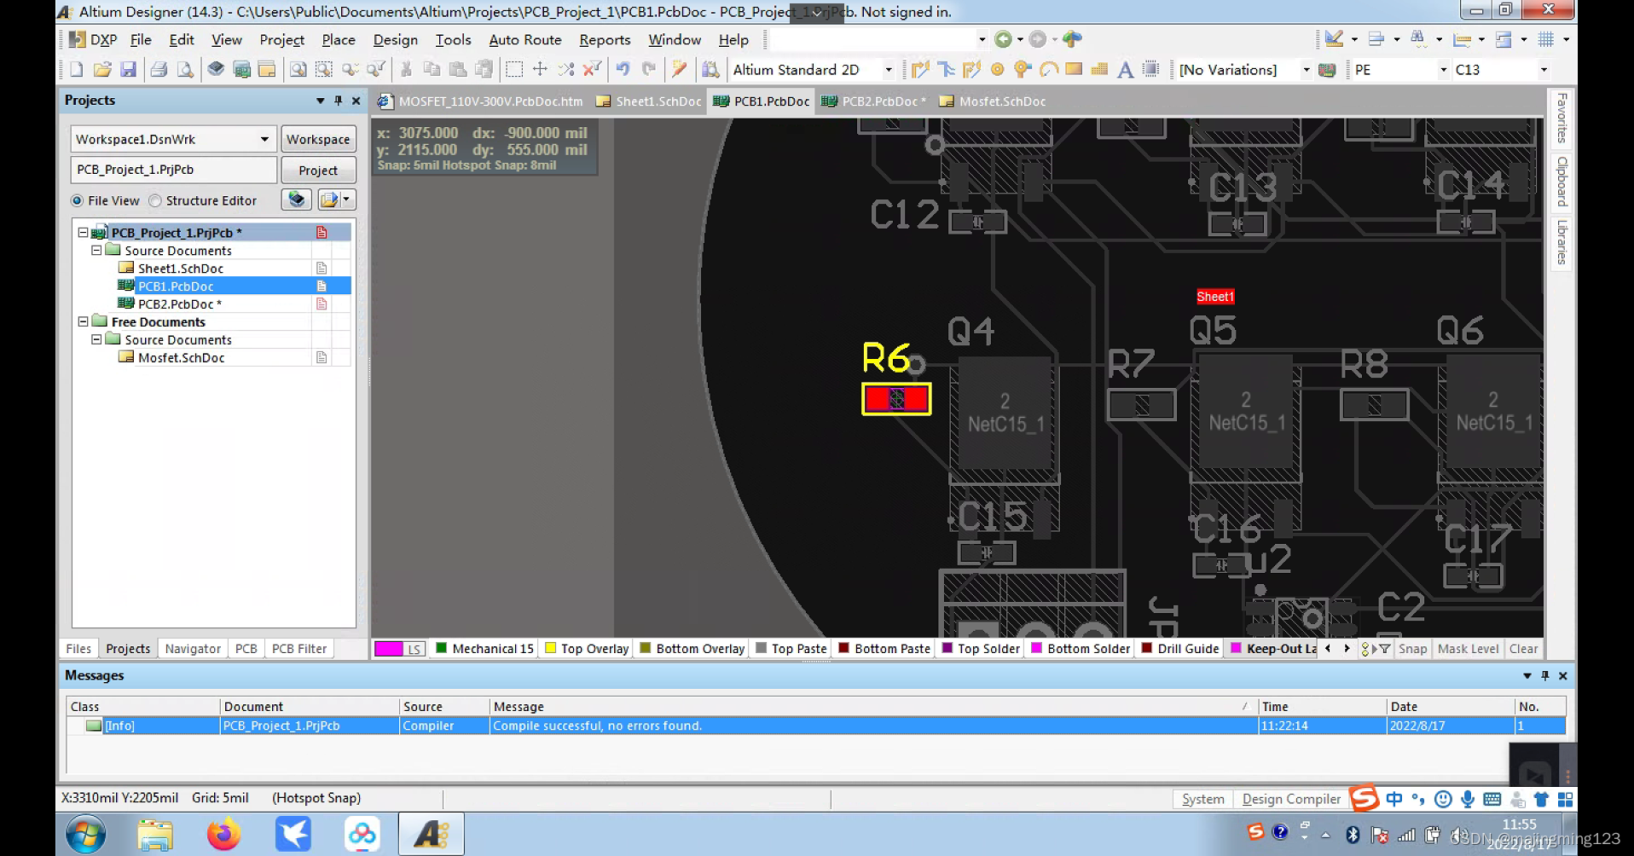Select the Place Pad tool
Screen dimensions: 1634x856
point(997,70)
